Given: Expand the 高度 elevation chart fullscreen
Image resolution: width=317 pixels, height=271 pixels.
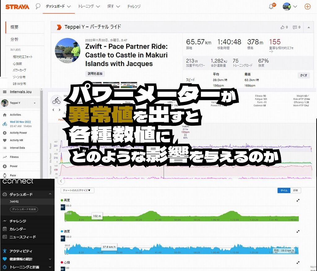Looking at the screenshot, I should pyautogui.click(x=298, y=200).
